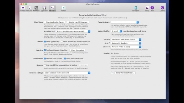Switch to the Workflows tab

pos(36,9)
